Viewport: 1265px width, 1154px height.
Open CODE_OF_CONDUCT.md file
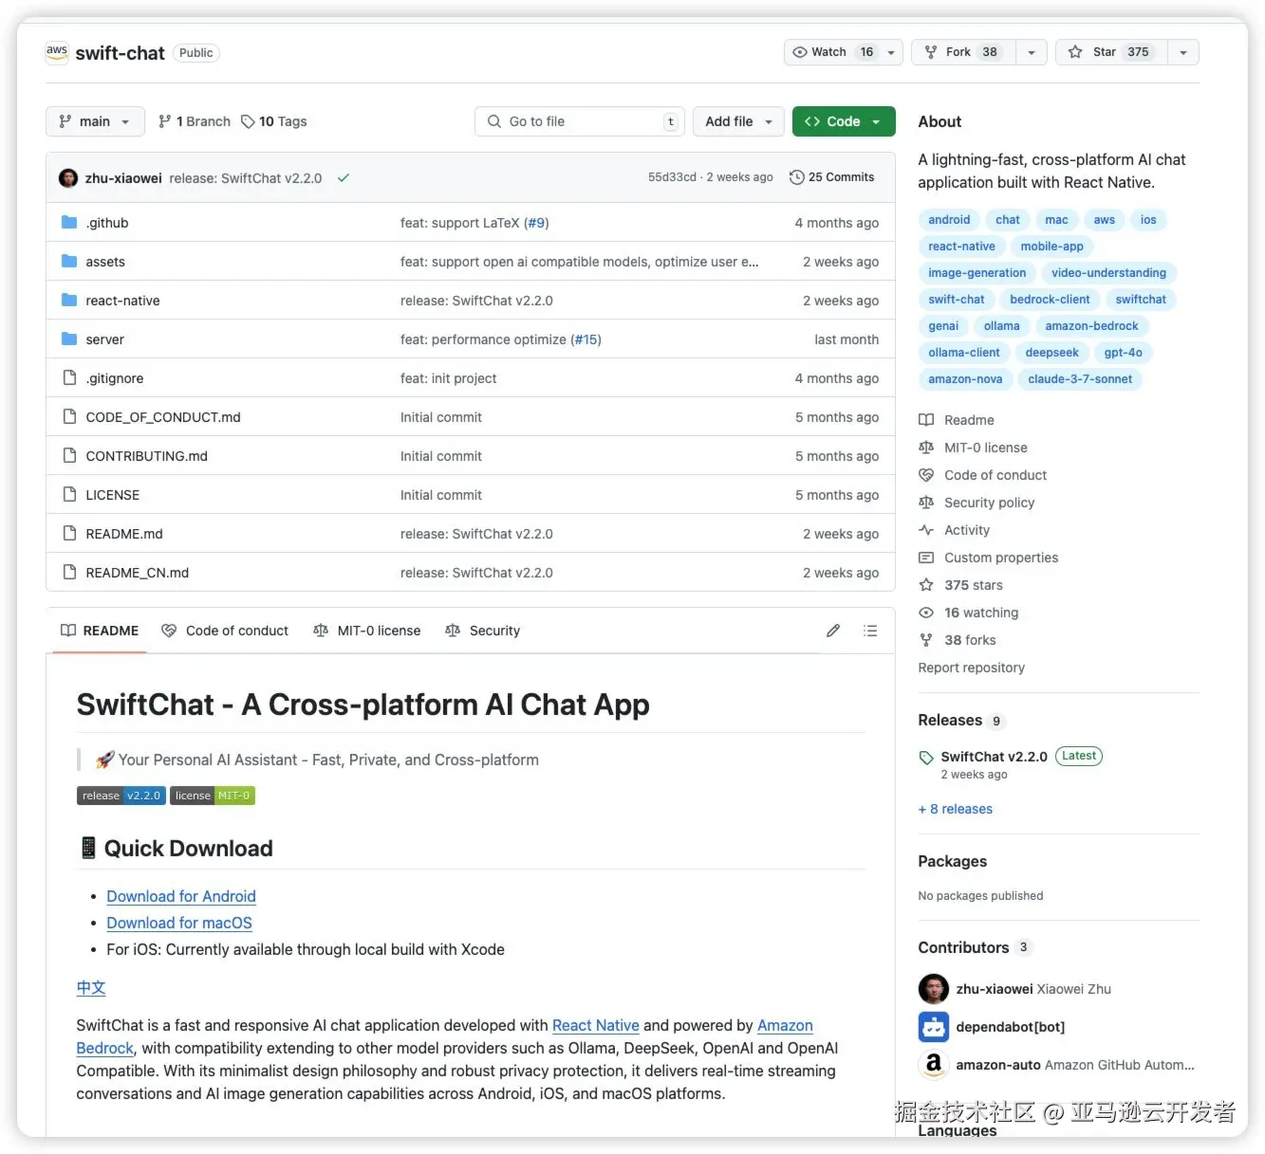(x=163, y=417)
